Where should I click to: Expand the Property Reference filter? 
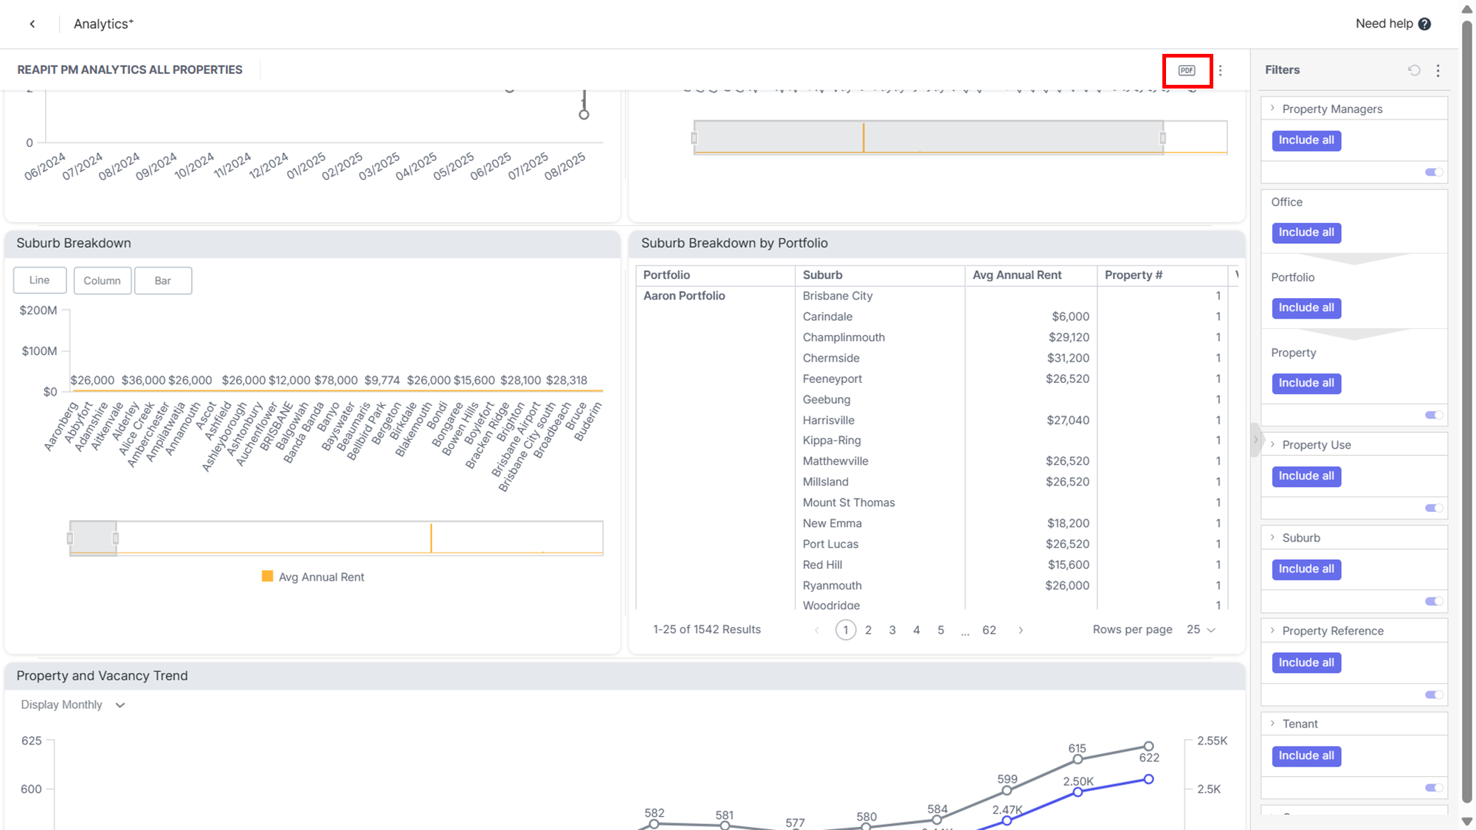(1272, 630)
